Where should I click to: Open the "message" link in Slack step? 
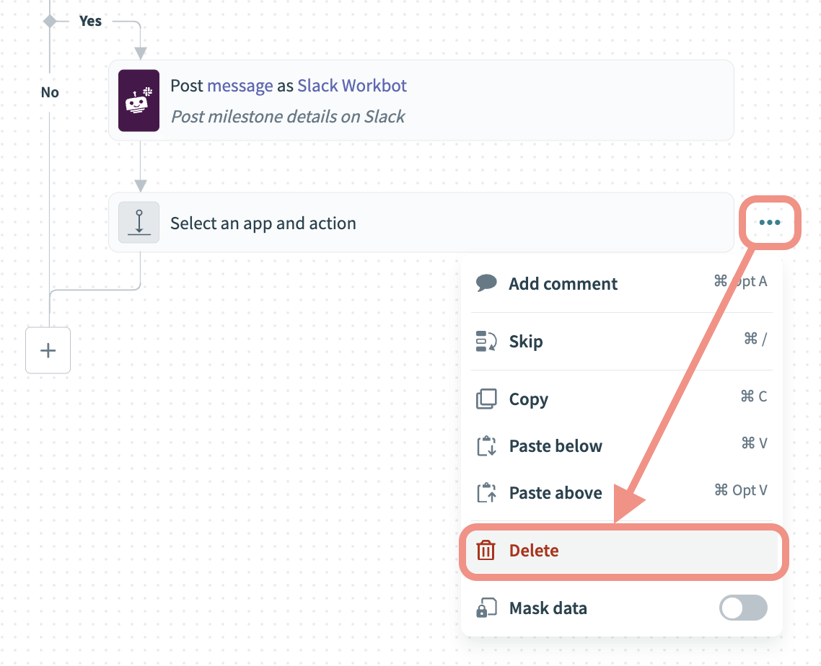240,86
